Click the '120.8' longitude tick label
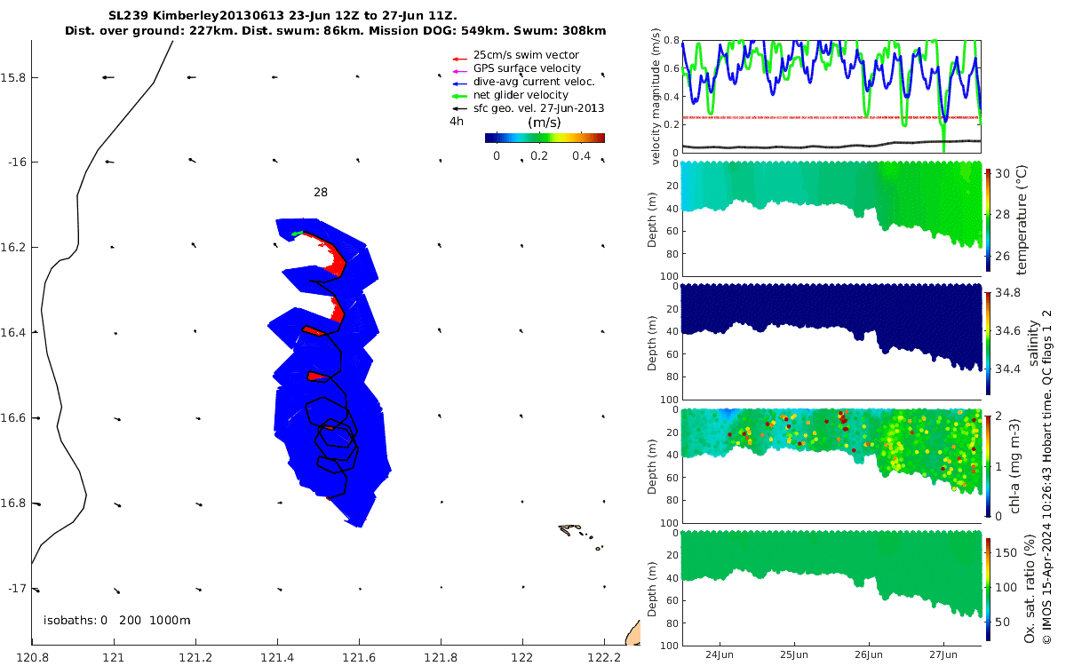 [x=32, y=657]
